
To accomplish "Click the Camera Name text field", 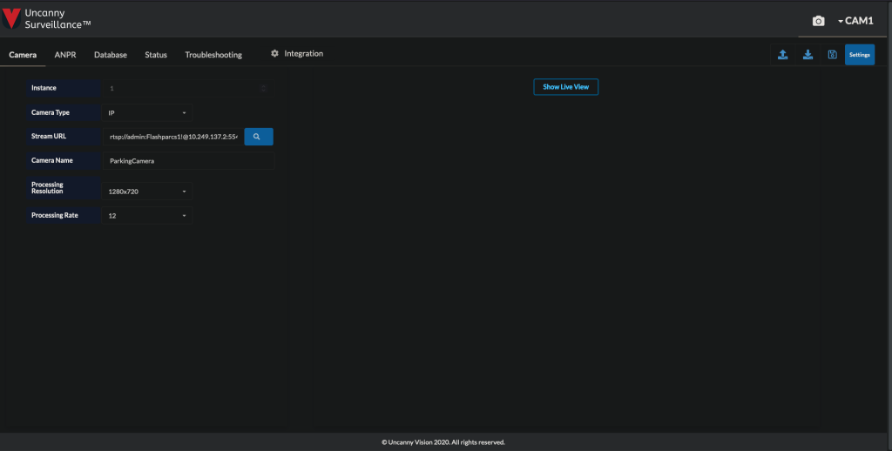I will click(x=187, y=161).
